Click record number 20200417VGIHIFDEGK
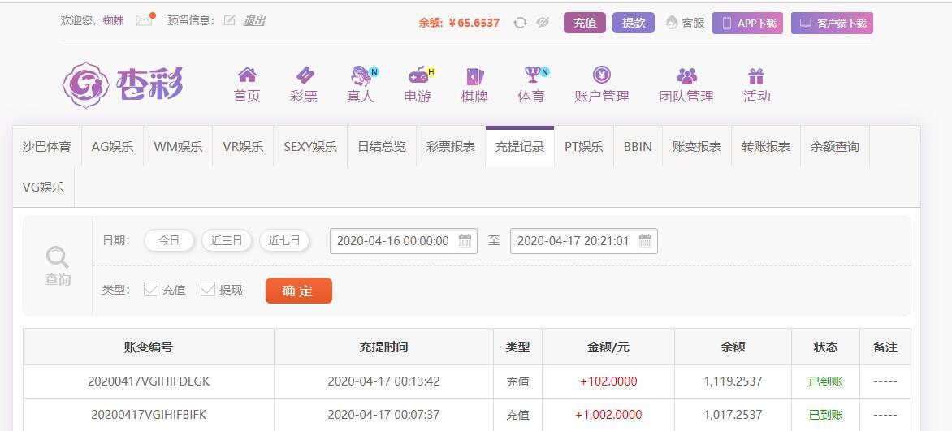The height and width of the screenshot is (431, 952). [x=149, y=381]
